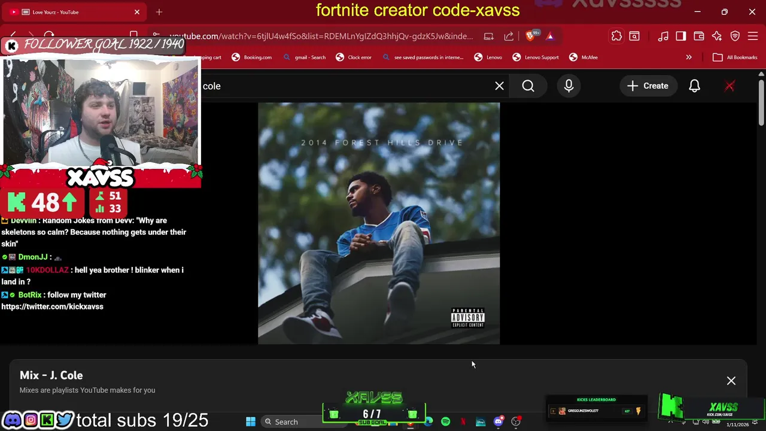The height and width of the screenshot is (431, 766).
Task: Open OBS from taskbar
Action: coord(516,422)
